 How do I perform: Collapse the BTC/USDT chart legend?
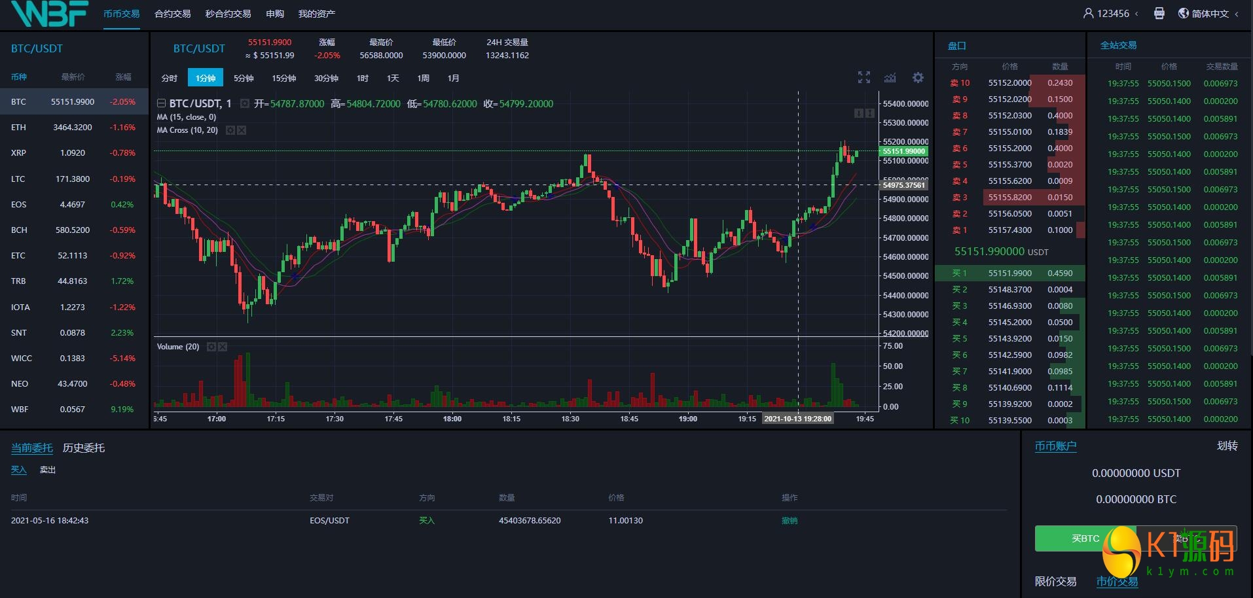point(161,103)
